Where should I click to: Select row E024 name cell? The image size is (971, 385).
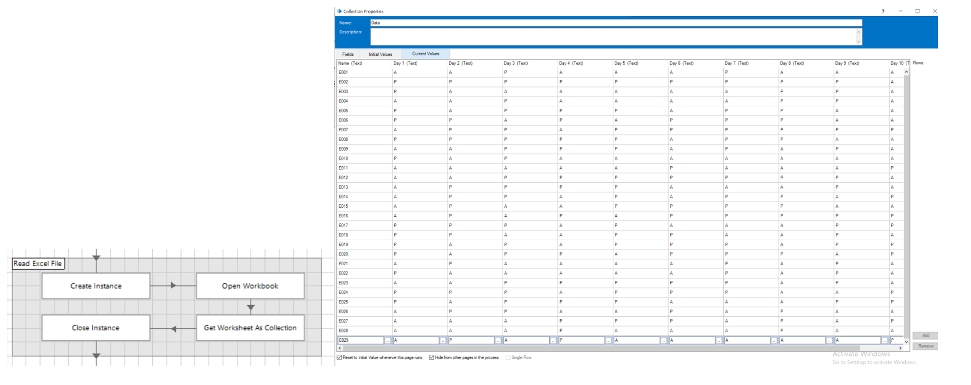coord(364,293)
